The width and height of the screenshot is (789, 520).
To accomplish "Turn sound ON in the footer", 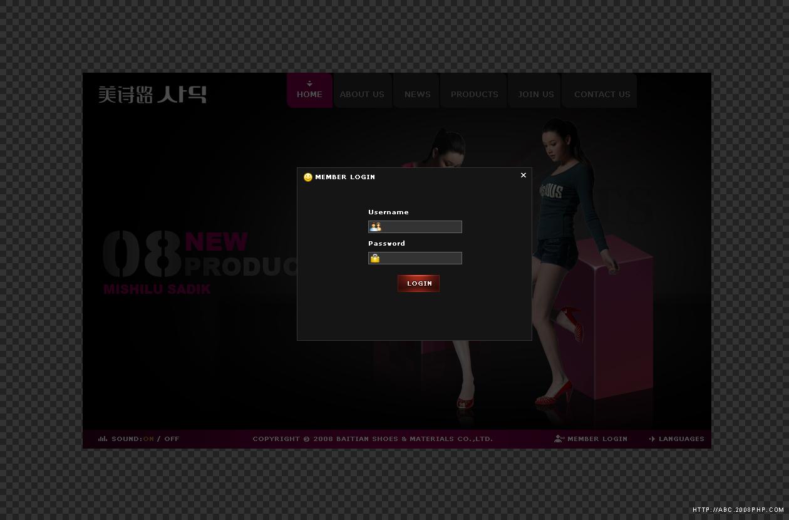I will point(148,439).
